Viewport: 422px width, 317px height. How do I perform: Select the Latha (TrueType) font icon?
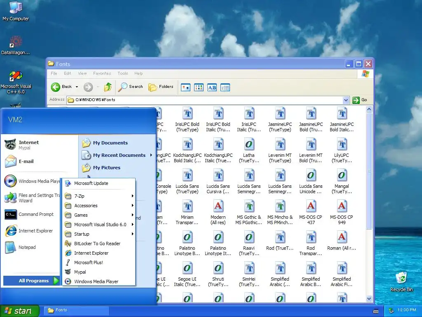(x=249, y=150)
